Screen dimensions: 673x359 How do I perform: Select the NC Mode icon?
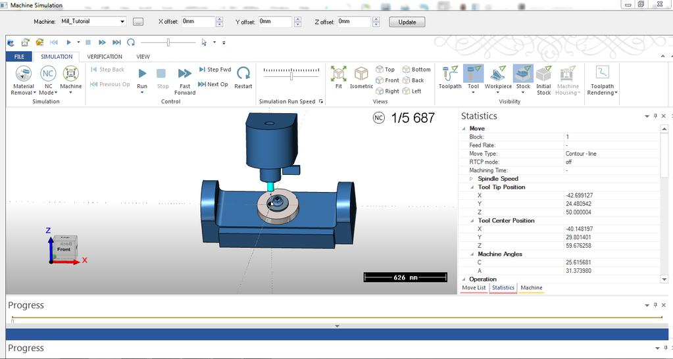pos(48,74)
